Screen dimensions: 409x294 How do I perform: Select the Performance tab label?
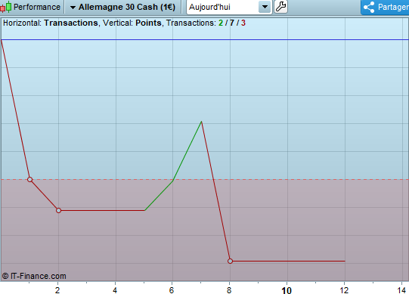tap(37, 7)
